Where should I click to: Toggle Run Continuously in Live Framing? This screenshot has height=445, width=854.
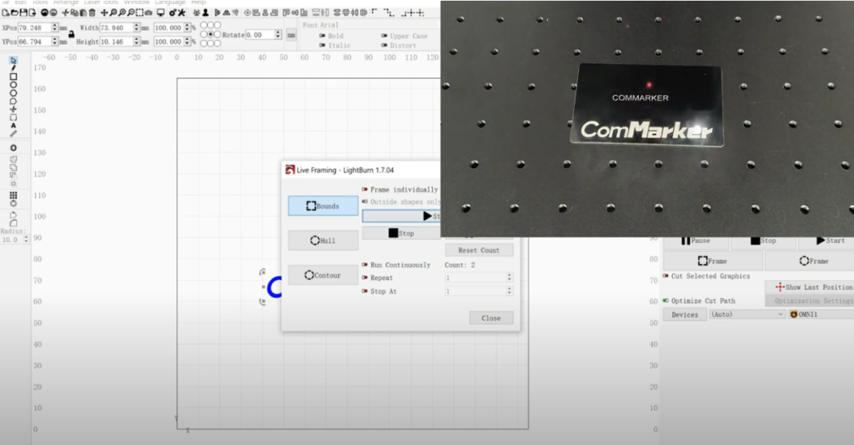(365, 265)
